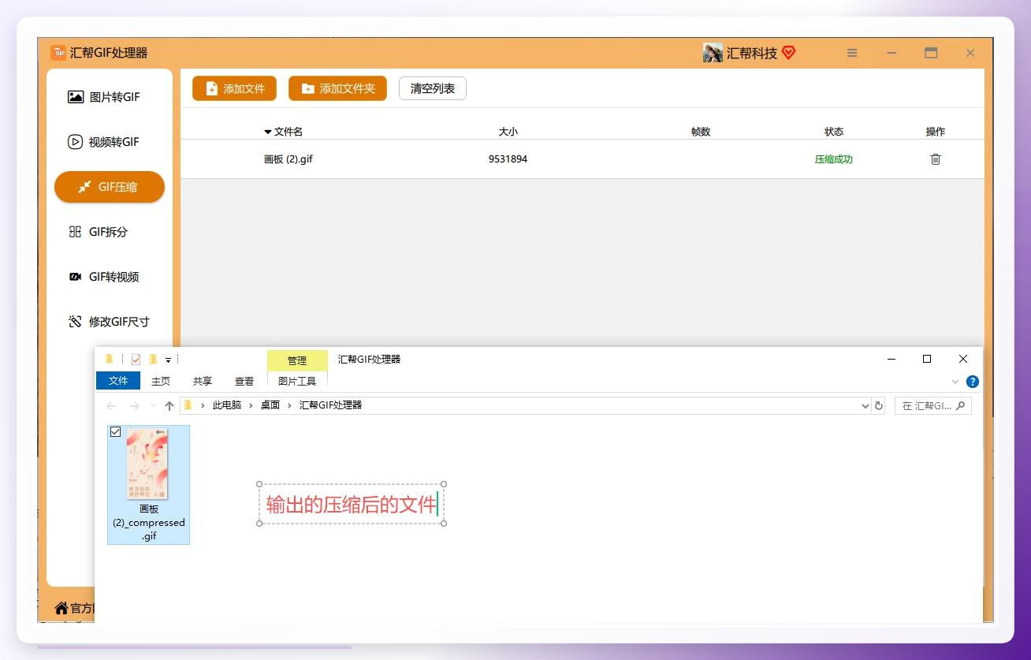The height and width of the screenshot is (660, 1031).
Task: Click the 压缩成功 status text
Action: pyautogui.click(x=834, y=159)
